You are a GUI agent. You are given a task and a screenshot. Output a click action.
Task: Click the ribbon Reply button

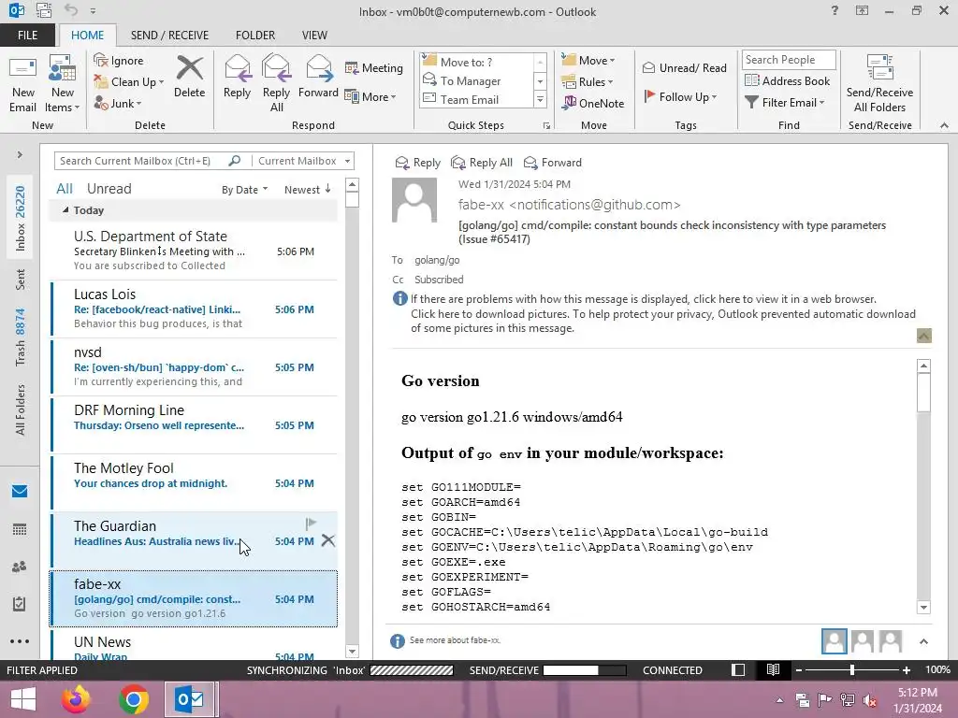[x=237, y=77]
